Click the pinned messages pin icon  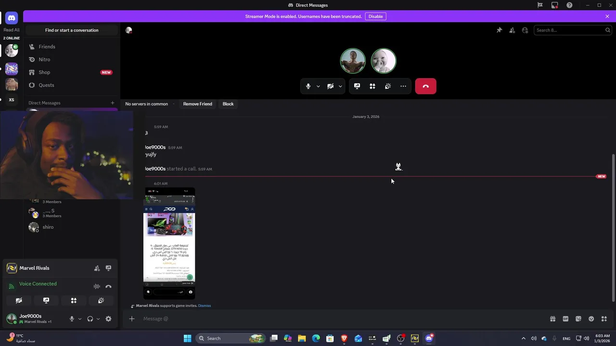499,30
